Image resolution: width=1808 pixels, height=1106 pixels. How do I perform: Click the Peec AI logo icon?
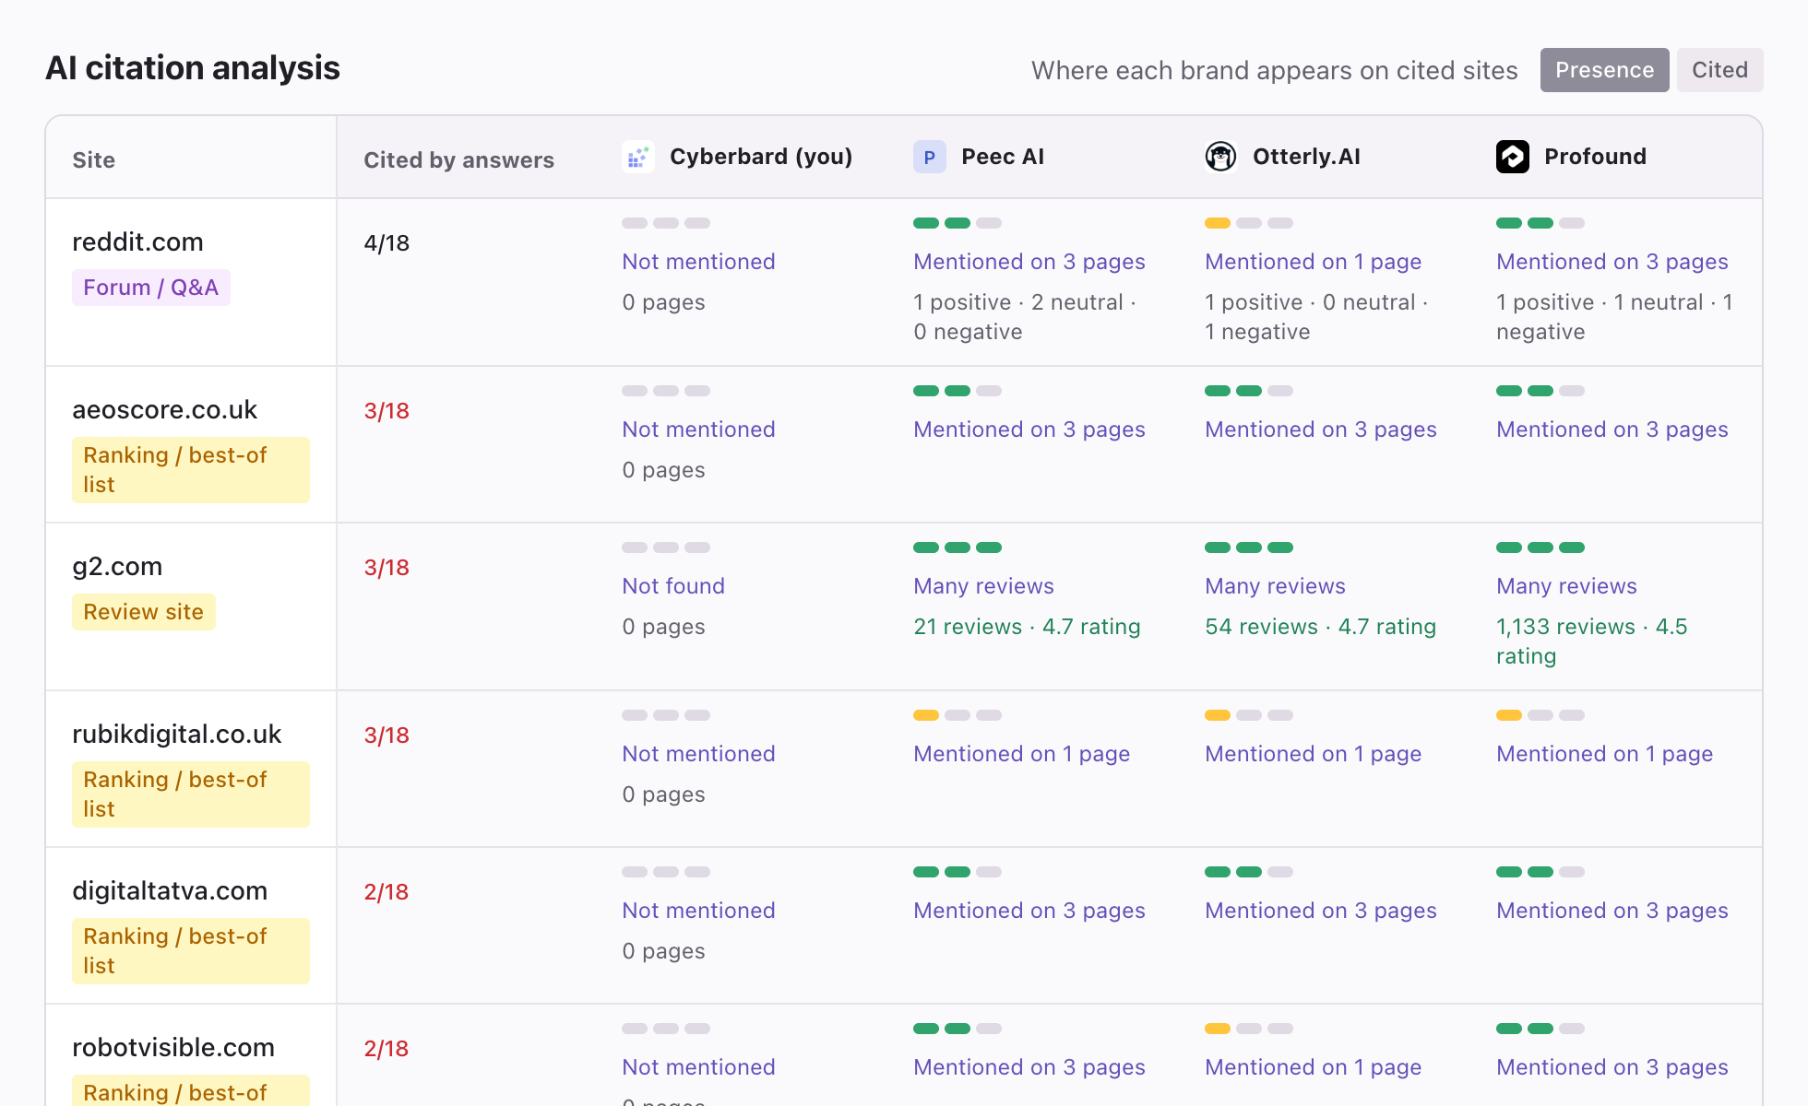(930, 157)
